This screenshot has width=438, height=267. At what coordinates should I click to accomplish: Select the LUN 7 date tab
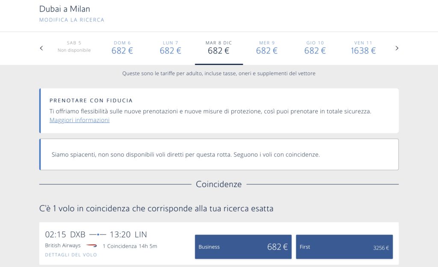click(170, 48)
